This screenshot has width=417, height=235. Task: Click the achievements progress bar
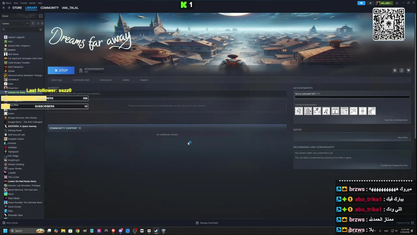pos(352,97)
